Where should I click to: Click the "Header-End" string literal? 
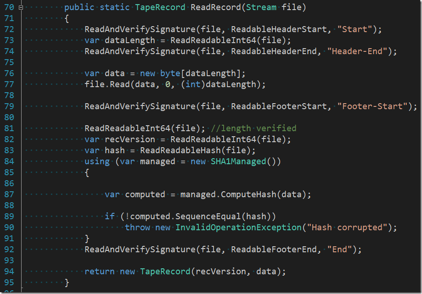pos(357,51)
